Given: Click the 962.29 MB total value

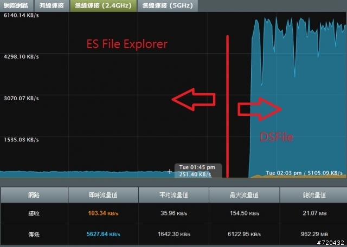Looking at the screenshot, I should (x=314, y=234).
